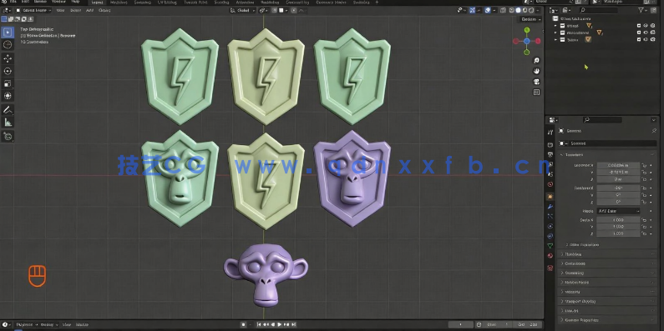This screenshot has height=331, width=664.
Task: Toggle camera view with camera gizmo
Action: [x=536, y=82]
